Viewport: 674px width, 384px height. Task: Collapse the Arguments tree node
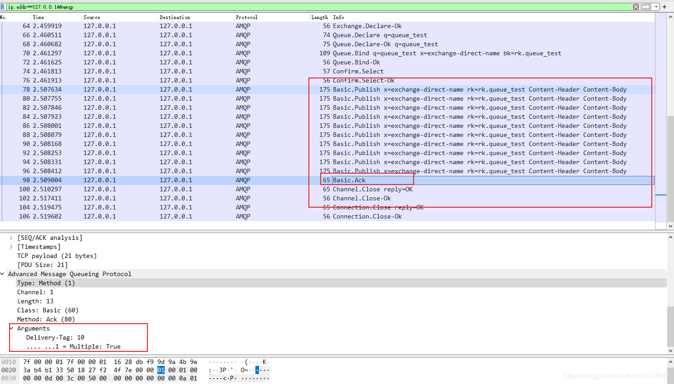point(11,328)
